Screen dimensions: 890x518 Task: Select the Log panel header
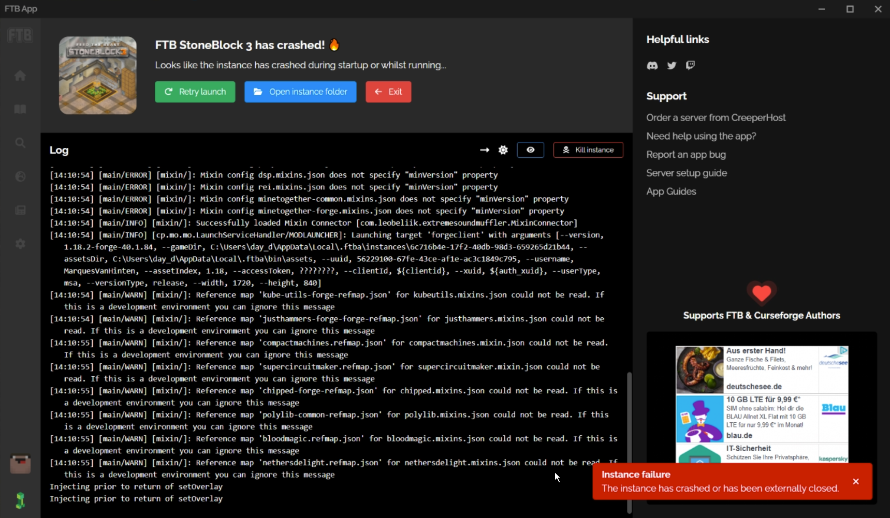59,150
